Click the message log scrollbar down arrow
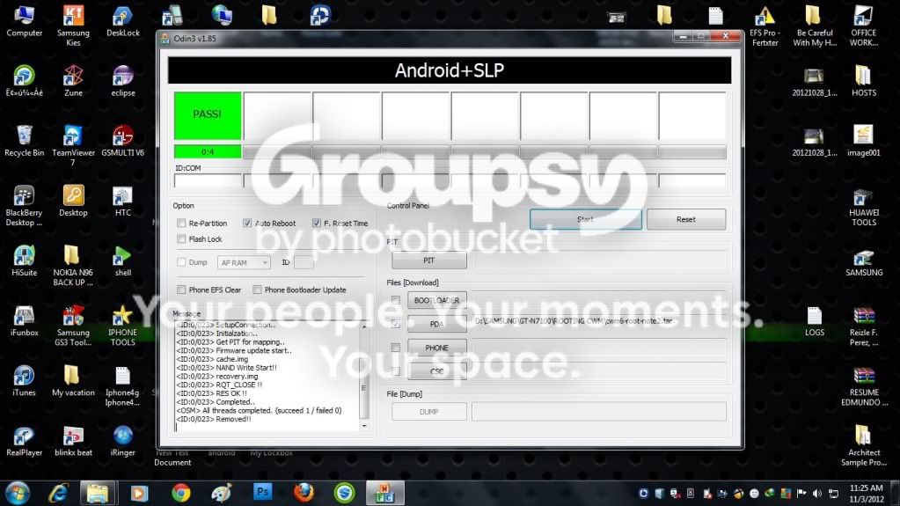This screenshot has width=900, height=506. 364,426
